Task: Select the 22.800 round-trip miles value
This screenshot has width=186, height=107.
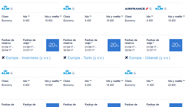Action: (172, 85)
